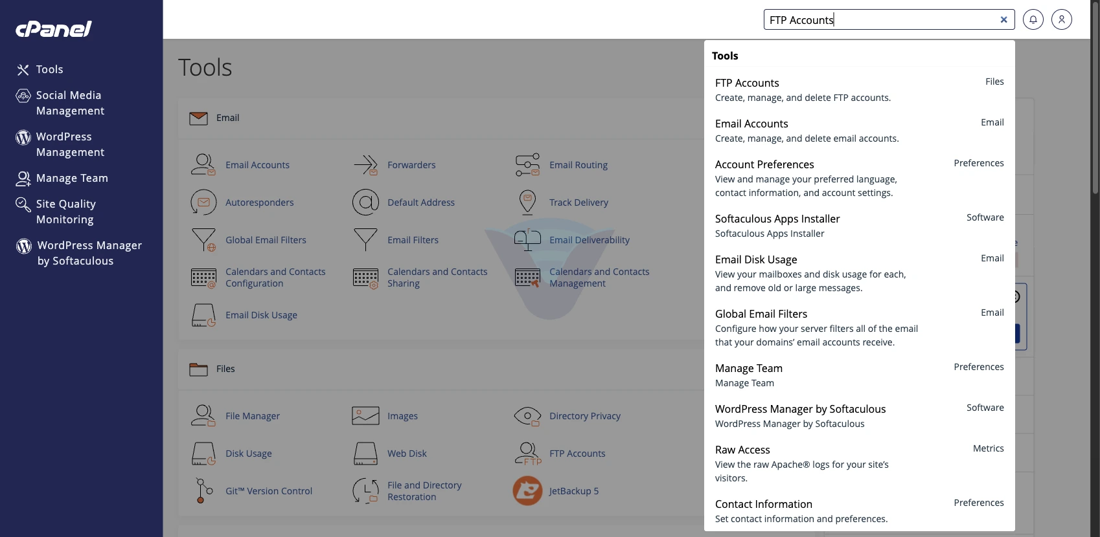Click the Email Disk Usage icon
Image resolution: width=1100 pixels, height=537 pixels.
(203, 315)
